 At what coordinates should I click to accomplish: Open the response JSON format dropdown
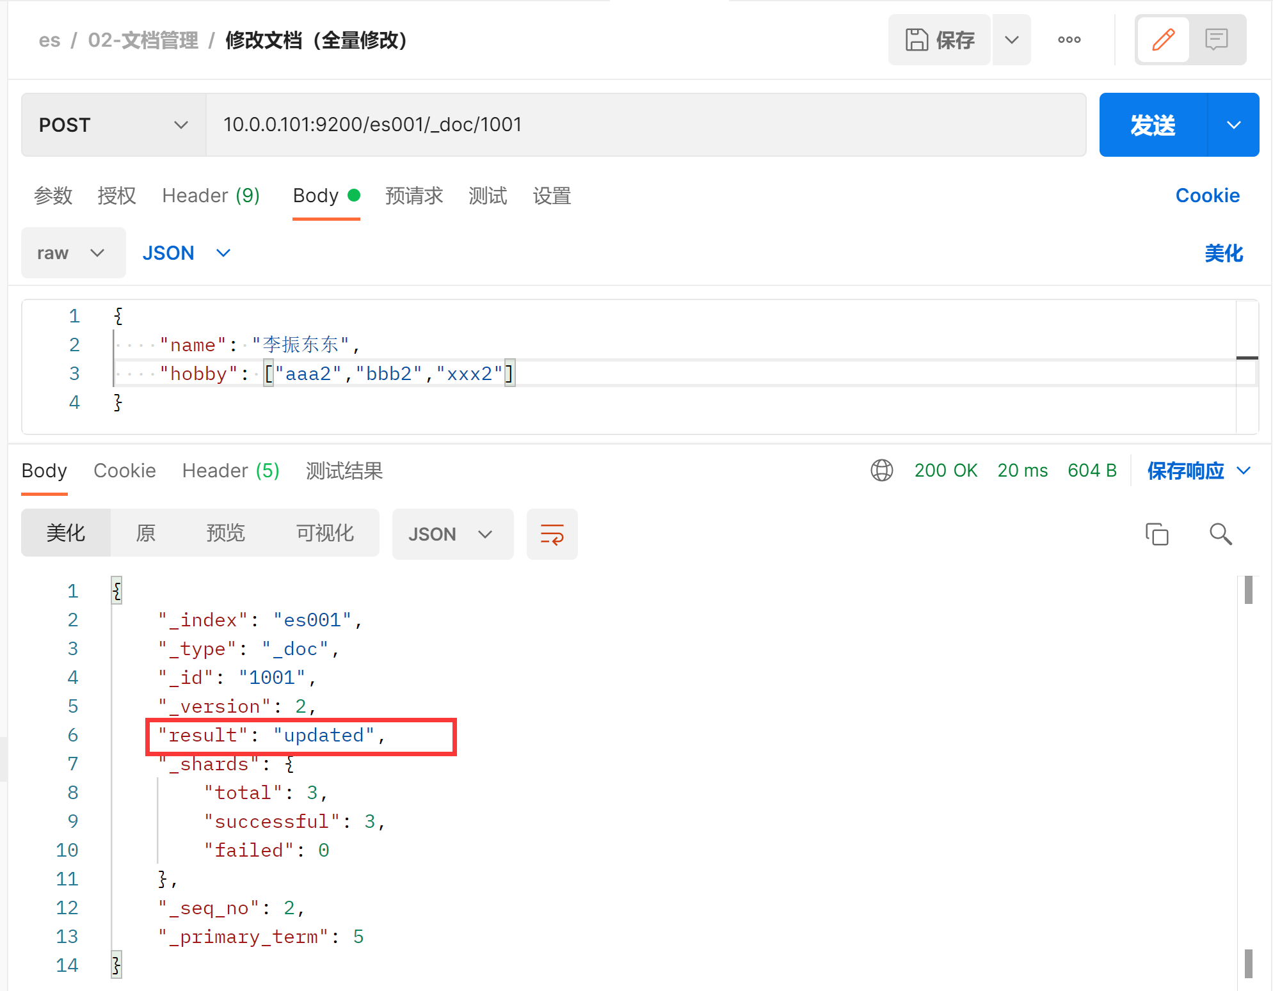click(x=452, y=534)
